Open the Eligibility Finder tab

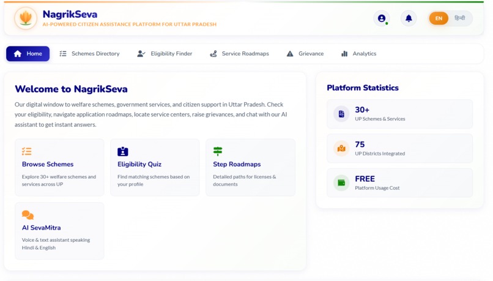coord(165,54)
